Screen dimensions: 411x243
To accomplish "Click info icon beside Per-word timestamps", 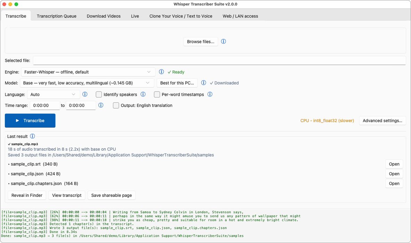I will coord(210,94).
